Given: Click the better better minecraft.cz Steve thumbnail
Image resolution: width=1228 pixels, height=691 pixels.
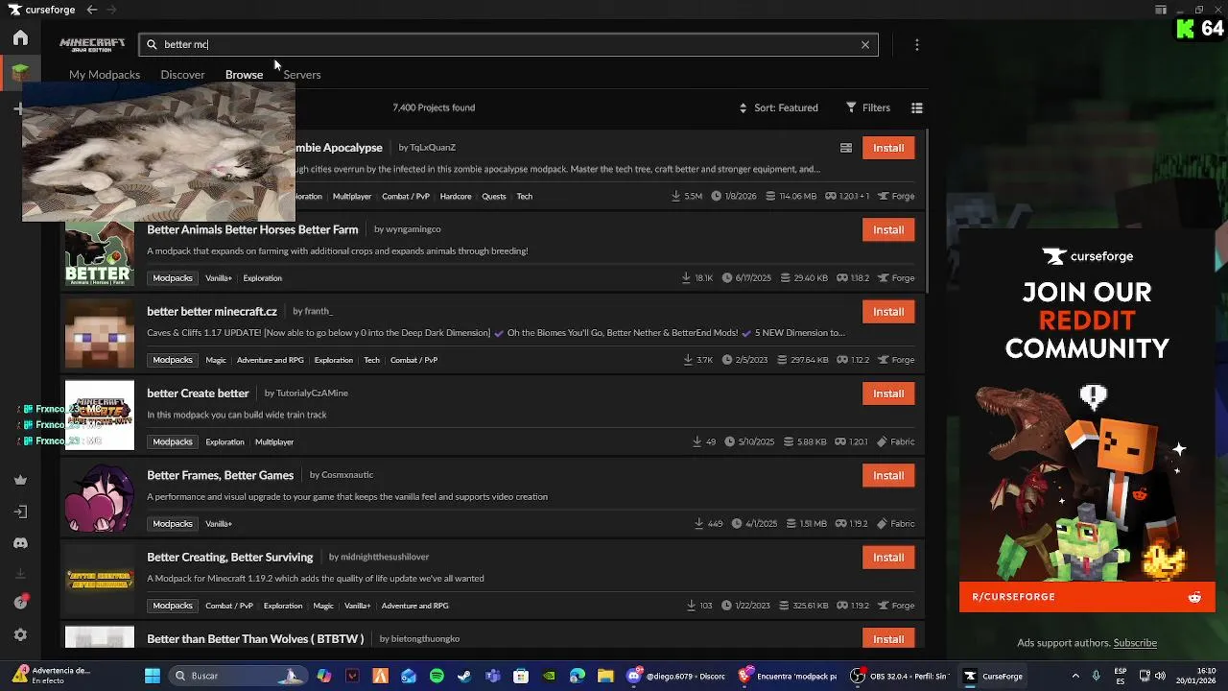Looking at the screenshot, I should click(x=100, y=334).
